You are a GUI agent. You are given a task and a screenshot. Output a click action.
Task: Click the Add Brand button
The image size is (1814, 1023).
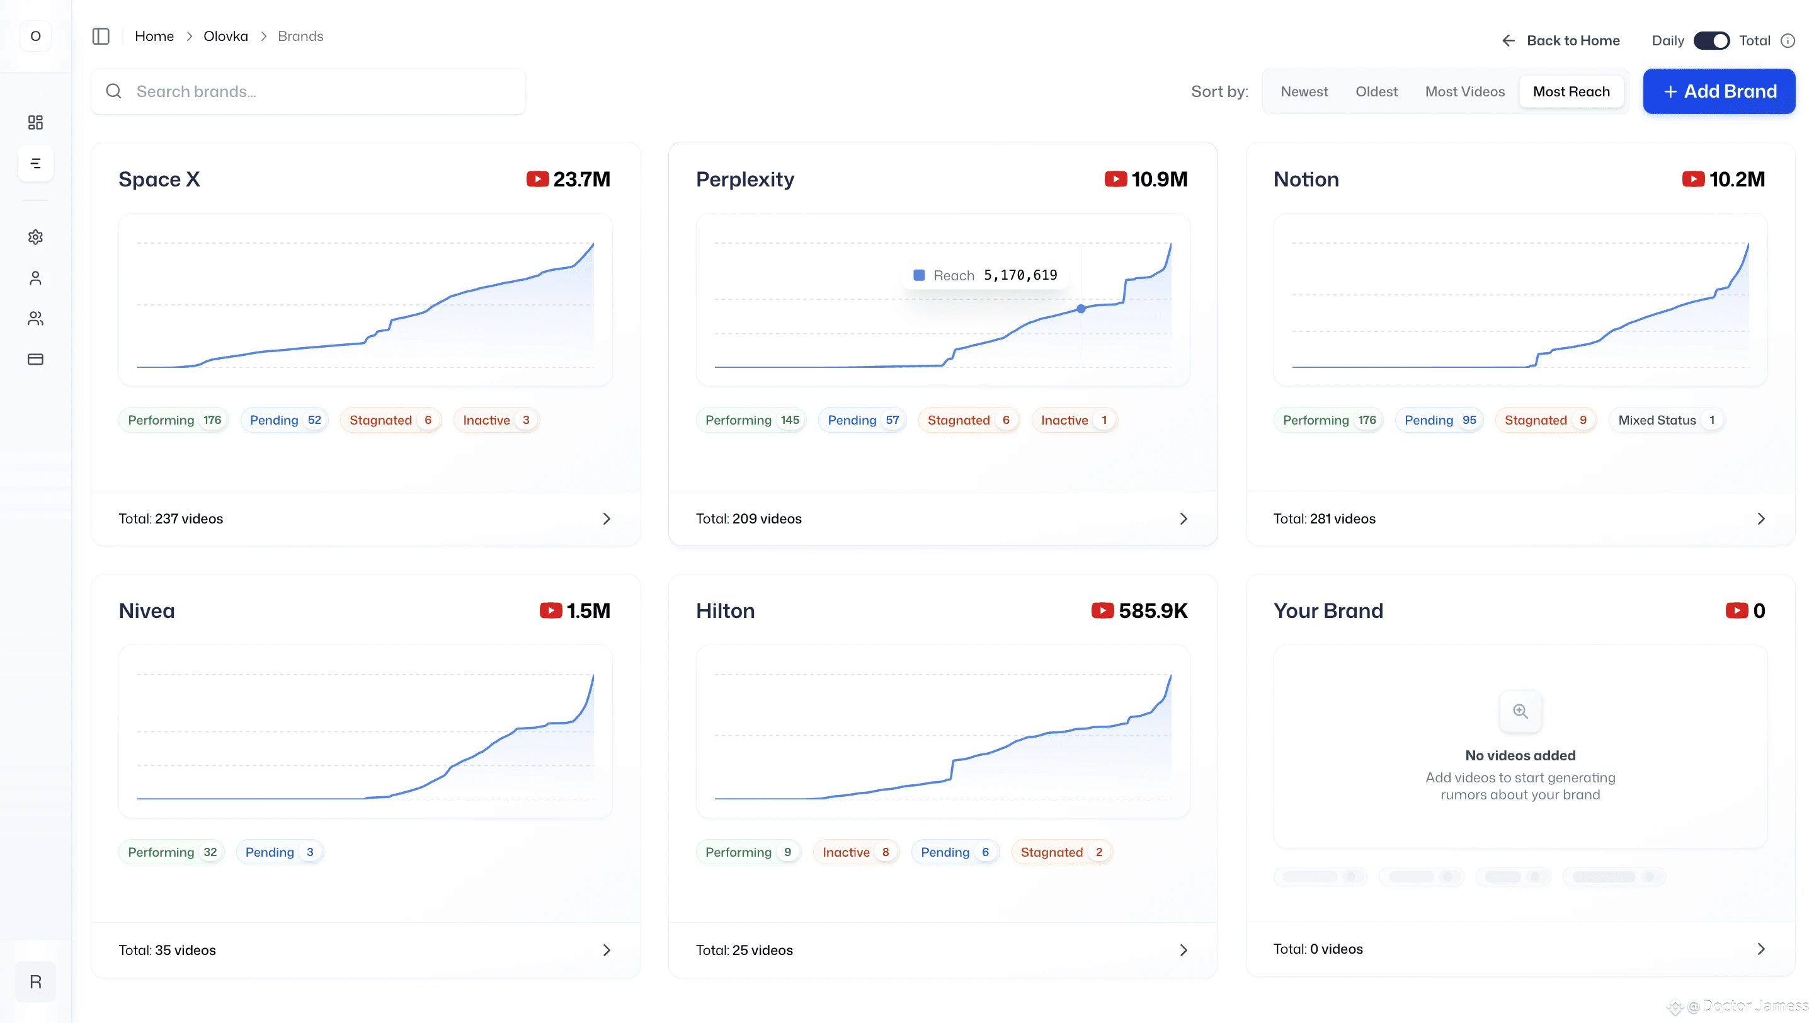pyautogui.click(x=1718, y=91)
